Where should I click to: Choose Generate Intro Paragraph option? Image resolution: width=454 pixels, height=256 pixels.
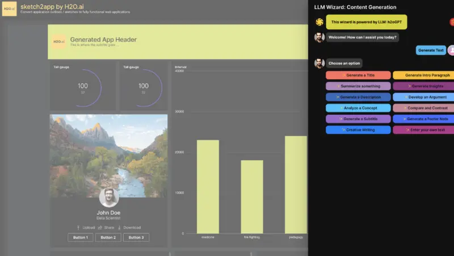click(x=424, y=75)
